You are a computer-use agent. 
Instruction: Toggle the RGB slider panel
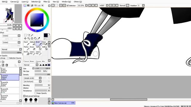click(x=28, y=5)
